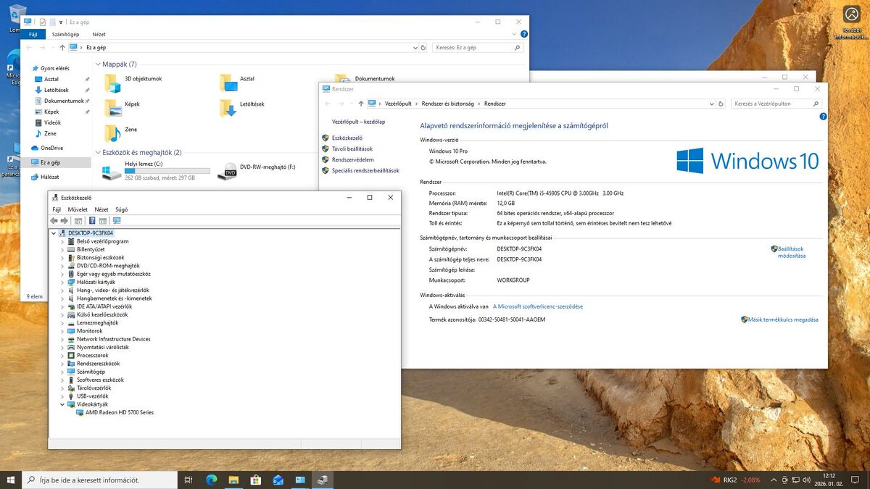
Task: Open Távoli beállítások link
Action: (x=352, y=149)
